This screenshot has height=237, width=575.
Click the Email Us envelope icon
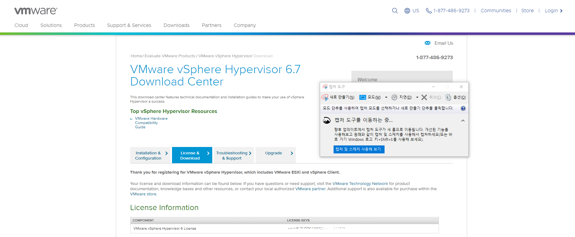point(428,43)
